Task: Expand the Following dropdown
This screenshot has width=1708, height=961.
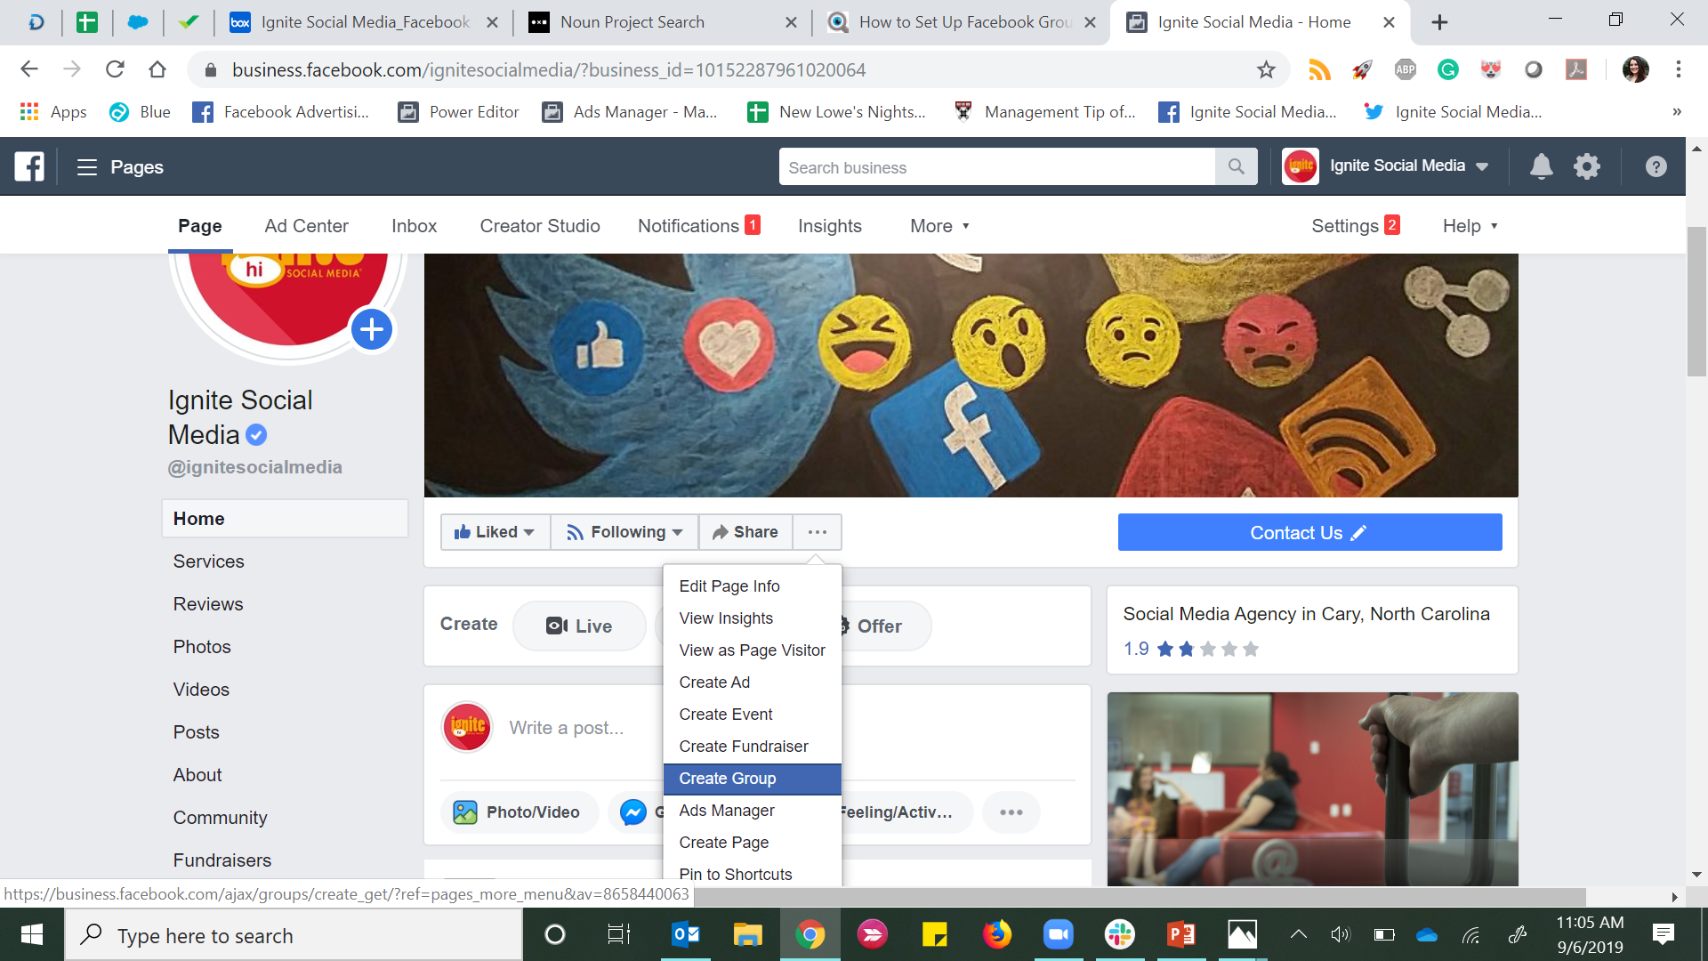Action: pyautogui.click(x=624, y=532)
